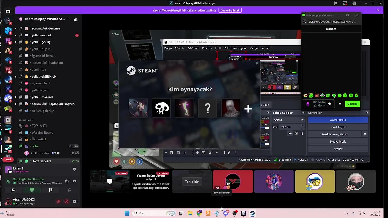Open OBS Düzenle menu
388x218 pixels.
point(179,48)
